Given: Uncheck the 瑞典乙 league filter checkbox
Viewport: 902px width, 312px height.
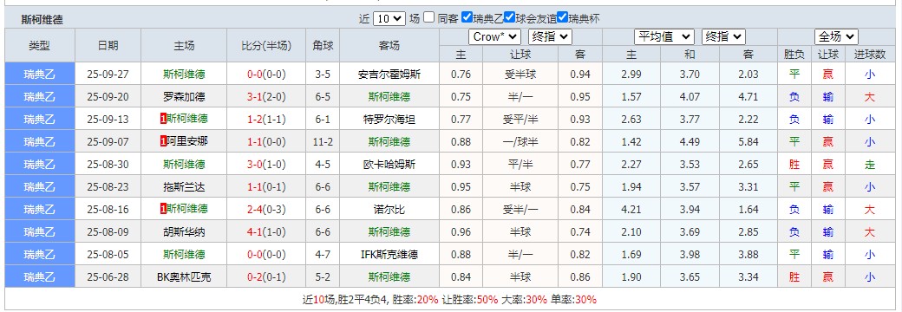Looking at the screenshot, I should coord(467,17).
